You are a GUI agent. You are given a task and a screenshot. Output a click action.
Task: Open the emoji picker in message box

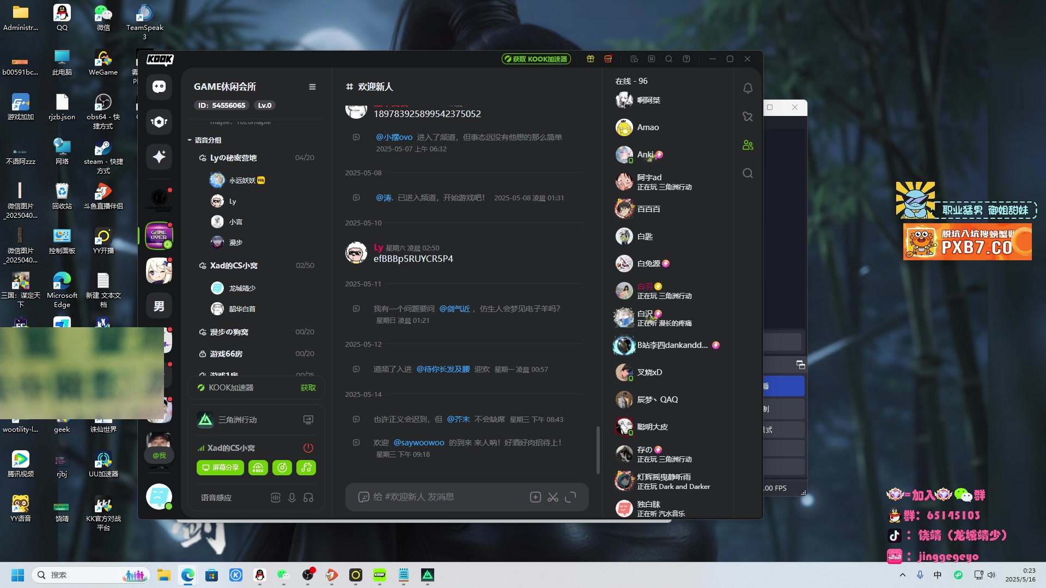click(x=363, y=497)
